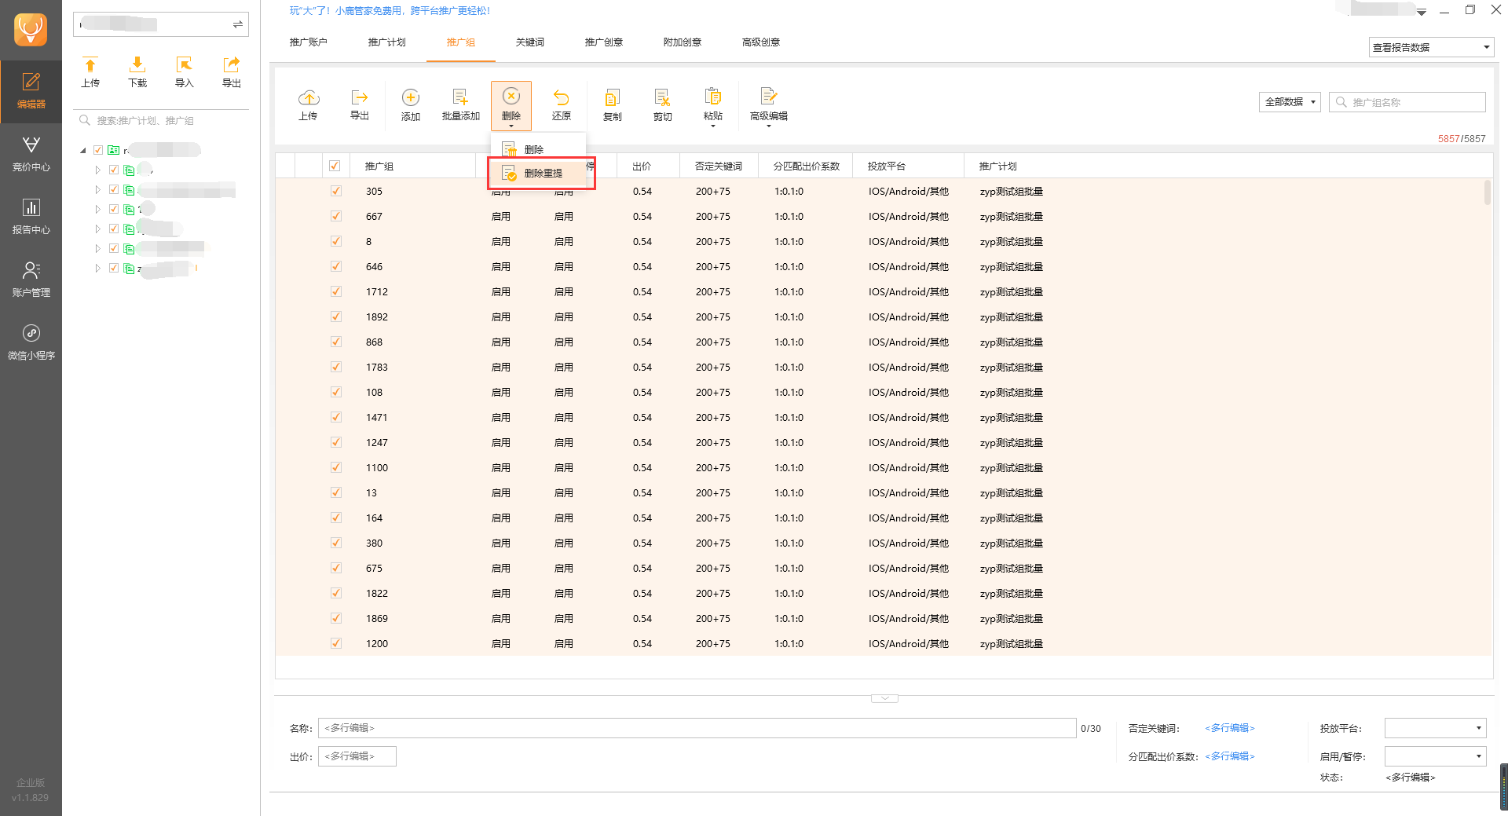Open the 查看报告数据 dropdown
The height and width of the screenshot is (816, 1508).
[1431, 47]
